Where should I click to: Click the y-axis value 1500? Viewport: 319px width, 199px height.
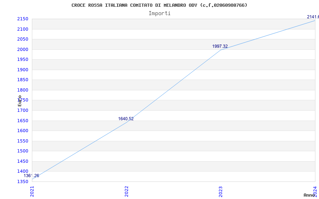tap(23, 151)
